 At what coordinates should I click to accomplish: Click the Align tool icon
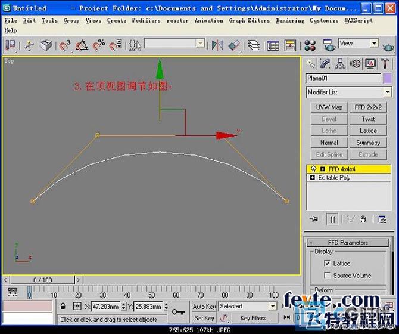(235, 45)
